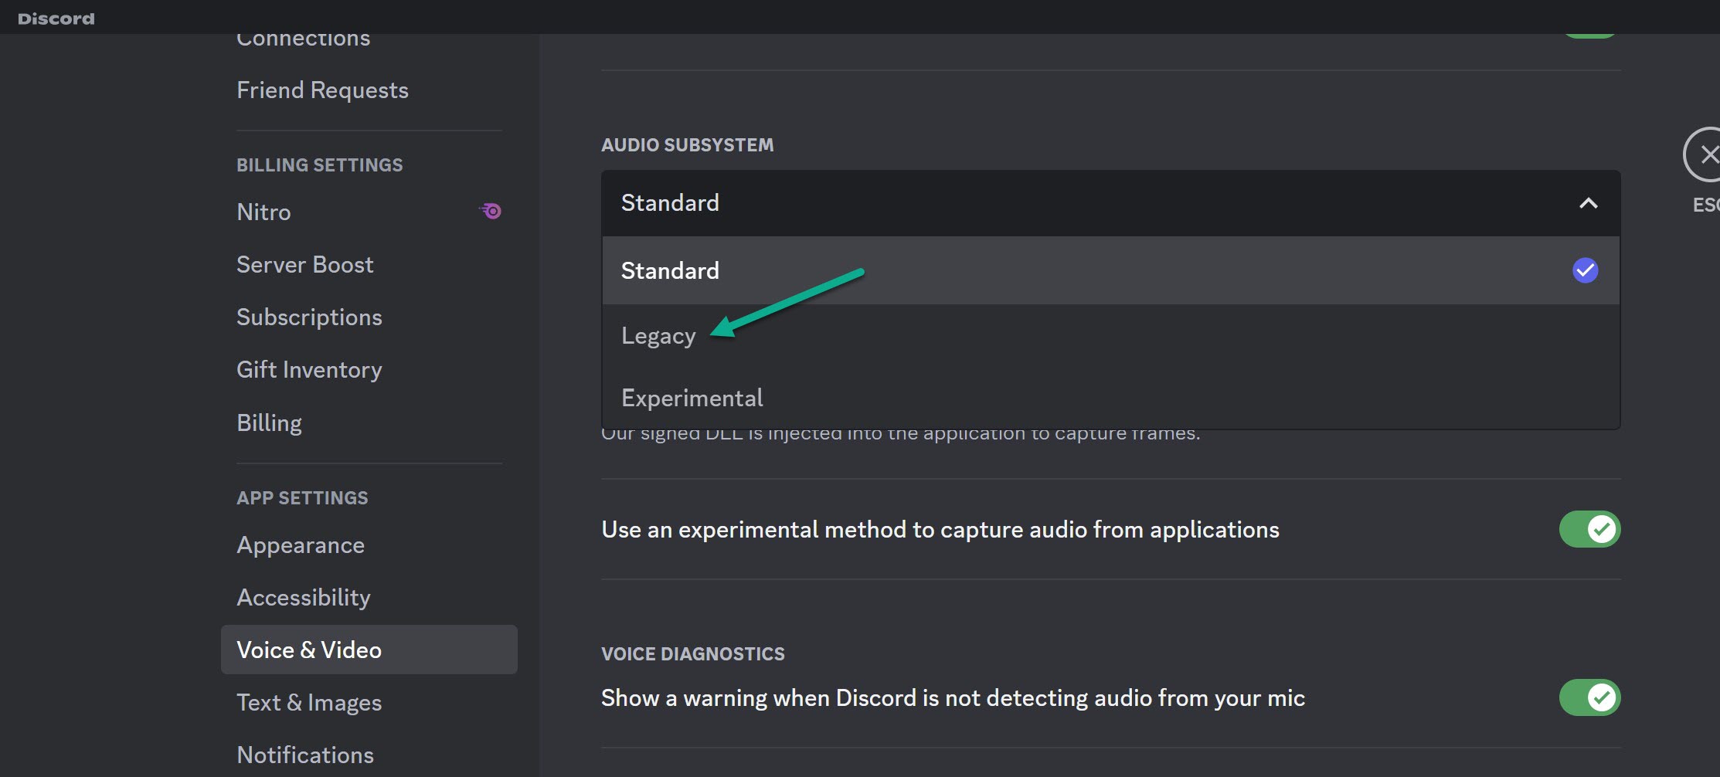The width and height of the screenshot is (1720, 777).
Task: Click the Audio Subsystem section heading
Action: pos(687,145)
